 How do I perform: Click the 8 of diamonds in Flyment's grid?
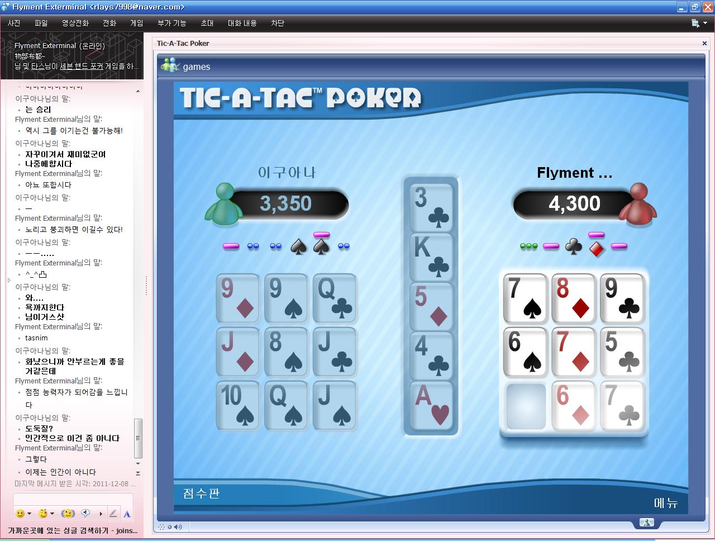(x=574, y=298)
